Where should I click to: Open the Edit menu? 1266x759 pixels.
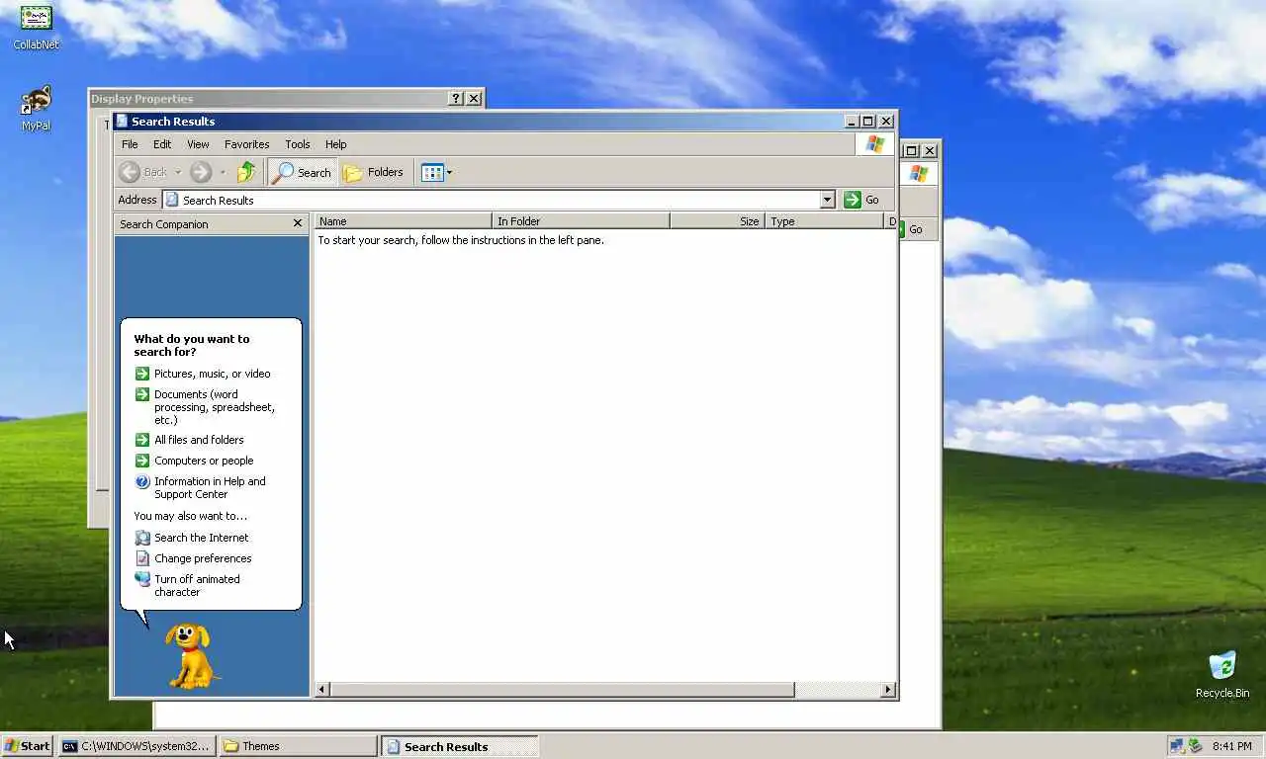click(x=162, y=144)
